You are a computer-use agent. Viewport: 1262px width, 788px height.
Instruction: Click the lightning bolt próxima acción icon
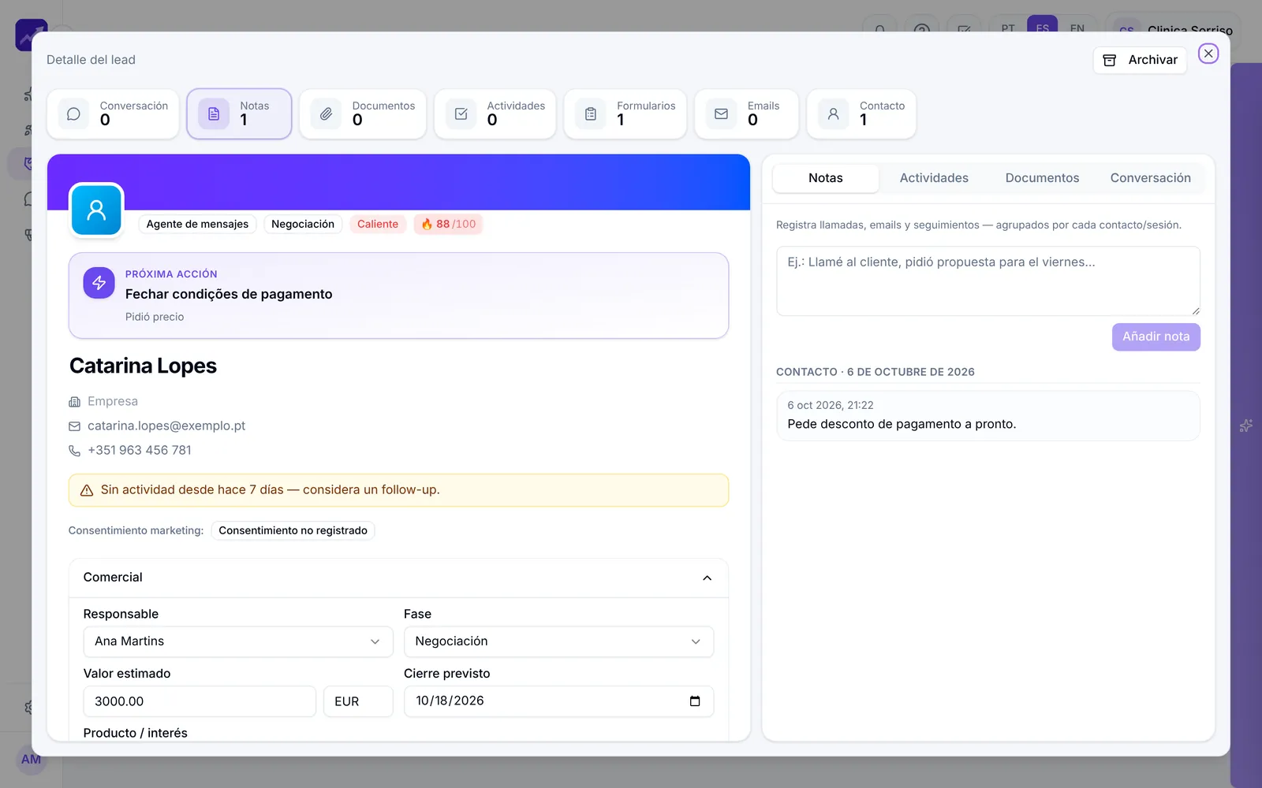pos(99,283)
